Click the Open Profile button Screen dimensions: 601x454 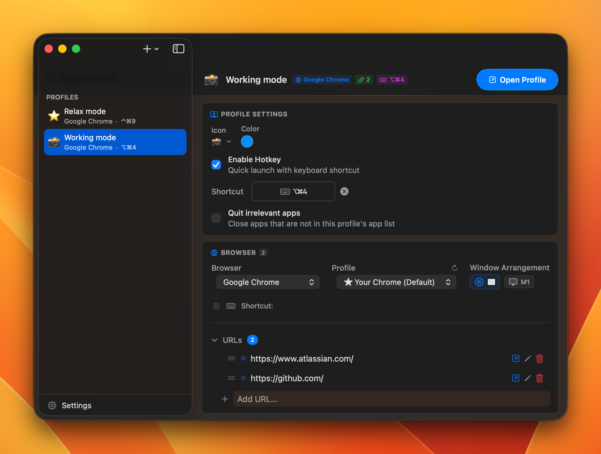(x=517, y=80)
